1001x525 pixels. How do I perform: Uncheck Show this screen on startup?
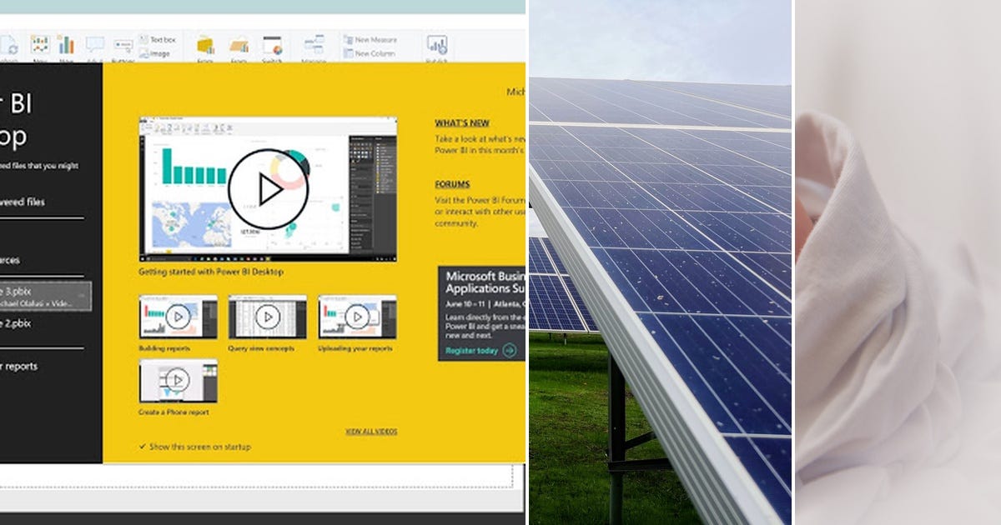pyautogui.click(x=142, y=447)
